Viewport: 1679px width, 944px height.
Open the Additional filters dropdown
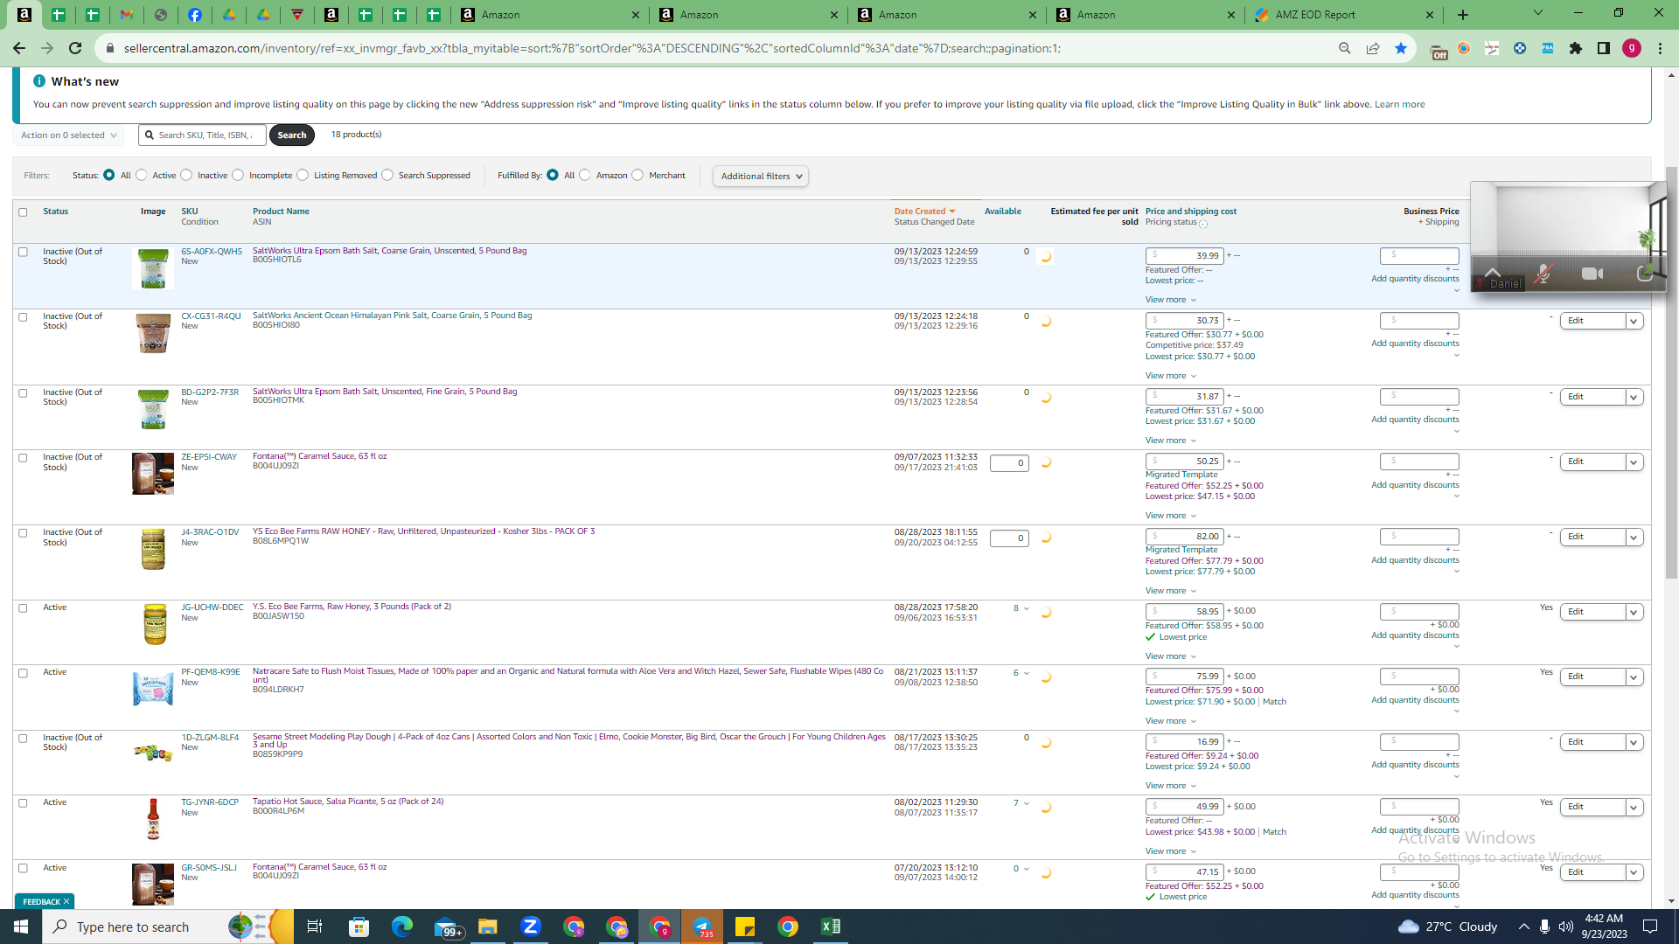point(761,177)
